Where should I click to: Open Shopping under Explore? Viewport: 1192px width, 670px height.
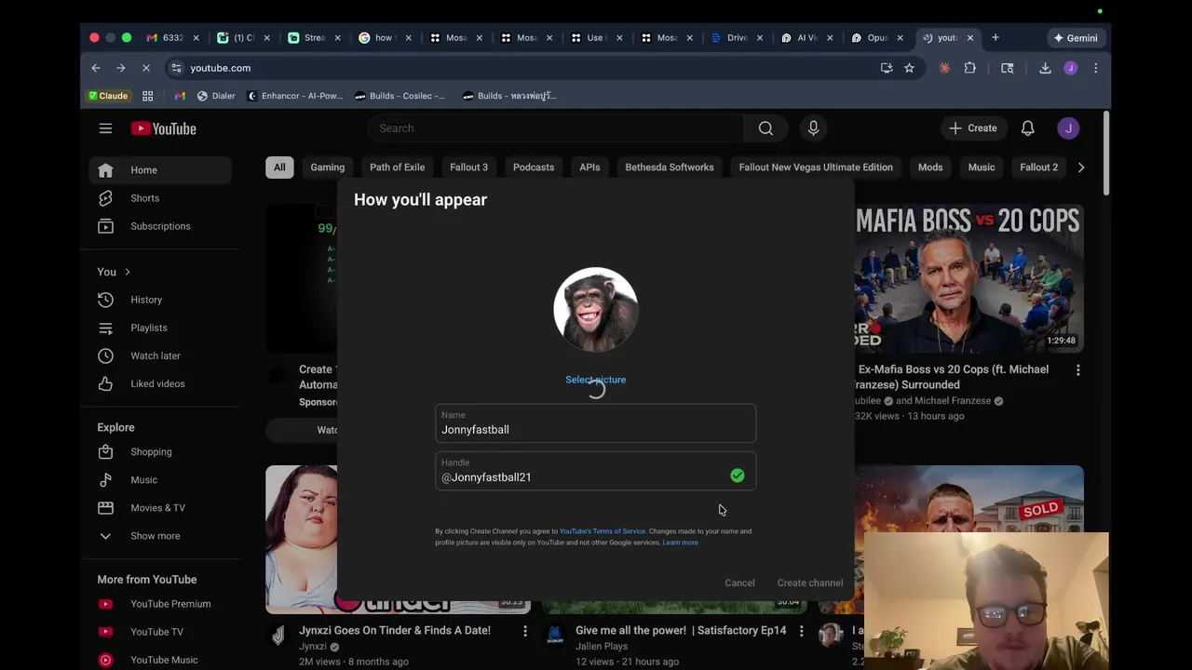(x=160, y=452)
